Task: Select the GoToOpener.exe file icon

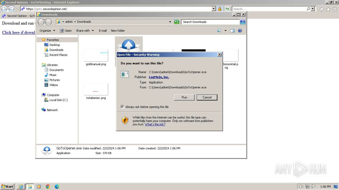Action: point(129,45)
